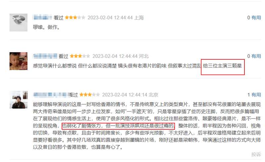265x162 pixels.
Task: Click the timestamp 2023-02-04 12:44:44 上海
Action: 116,18
